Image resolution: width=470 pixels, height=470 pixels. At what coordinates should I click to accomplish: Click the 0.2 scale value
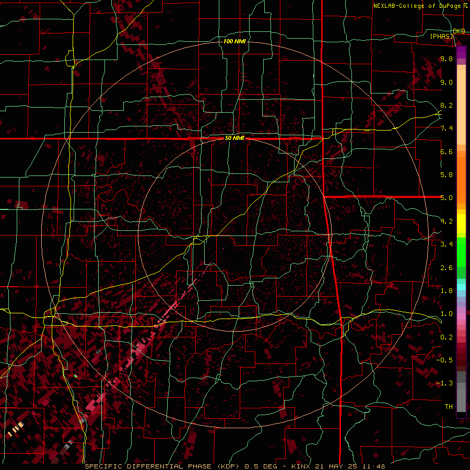pyautogui.click(x=446, y=337)
